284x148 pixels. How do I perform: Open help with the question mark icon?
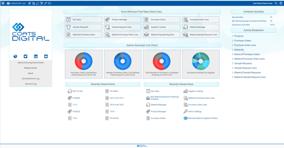pos(281,3)
